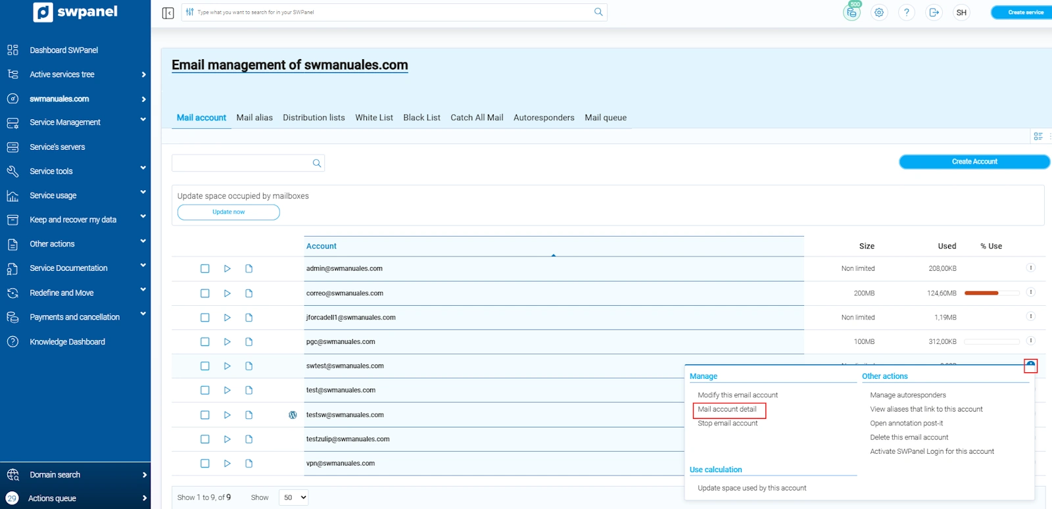
Task: Click the usage bar for correo@swmanuales.com
Action: [x=992, y=293]
